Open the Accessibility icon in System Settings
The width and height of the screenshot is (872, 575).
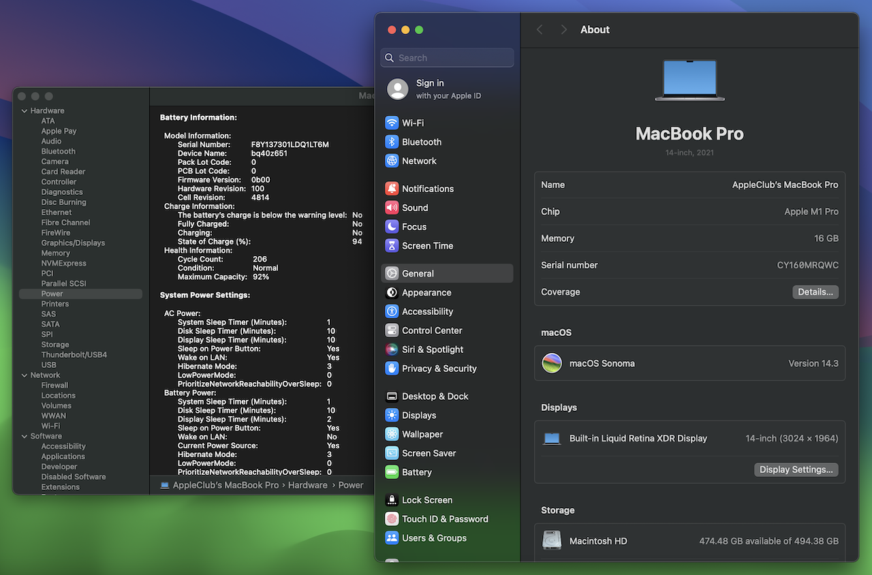(x=392, y=311)
